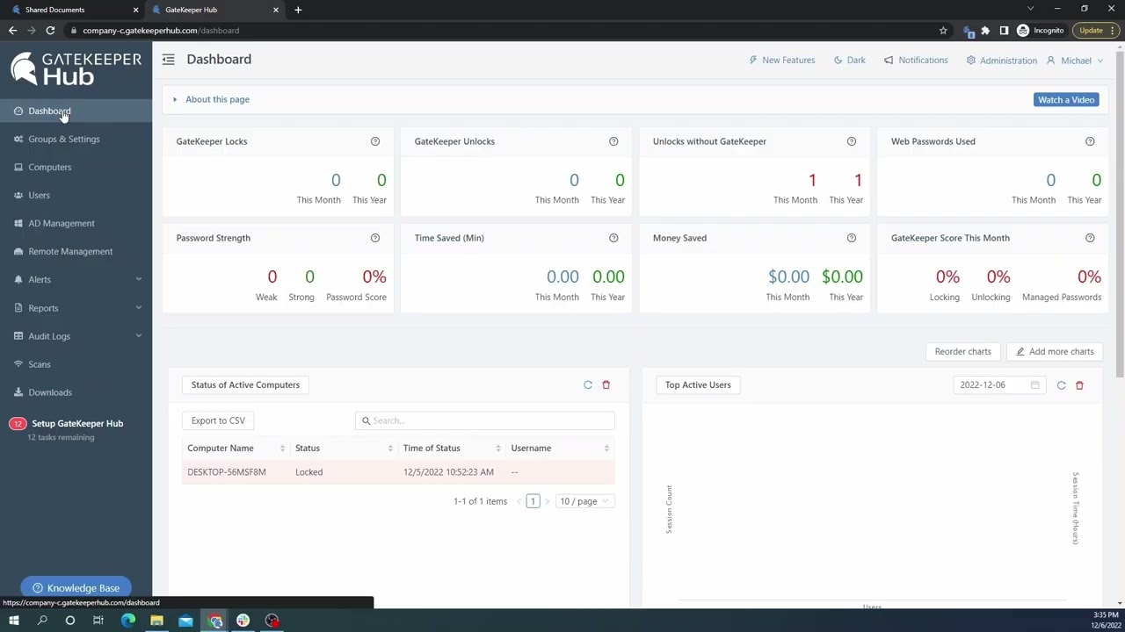Image resolution: width=1125 pixels, height=632 pixels.
Task: Open Windows Start menu
Action: coord(14,621)
